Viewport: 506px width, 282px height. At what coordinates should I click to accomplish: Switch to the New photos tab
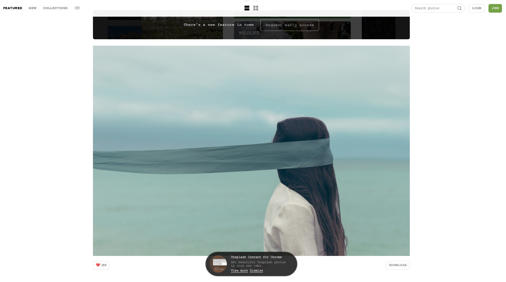[33, 8]
